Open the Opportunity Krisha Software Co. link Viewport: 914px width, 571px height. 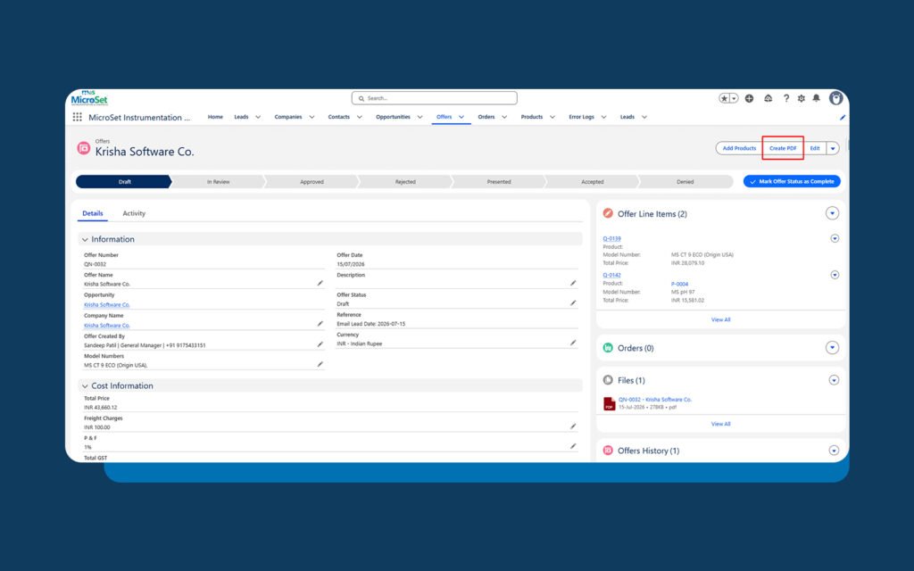click(107, 305)
